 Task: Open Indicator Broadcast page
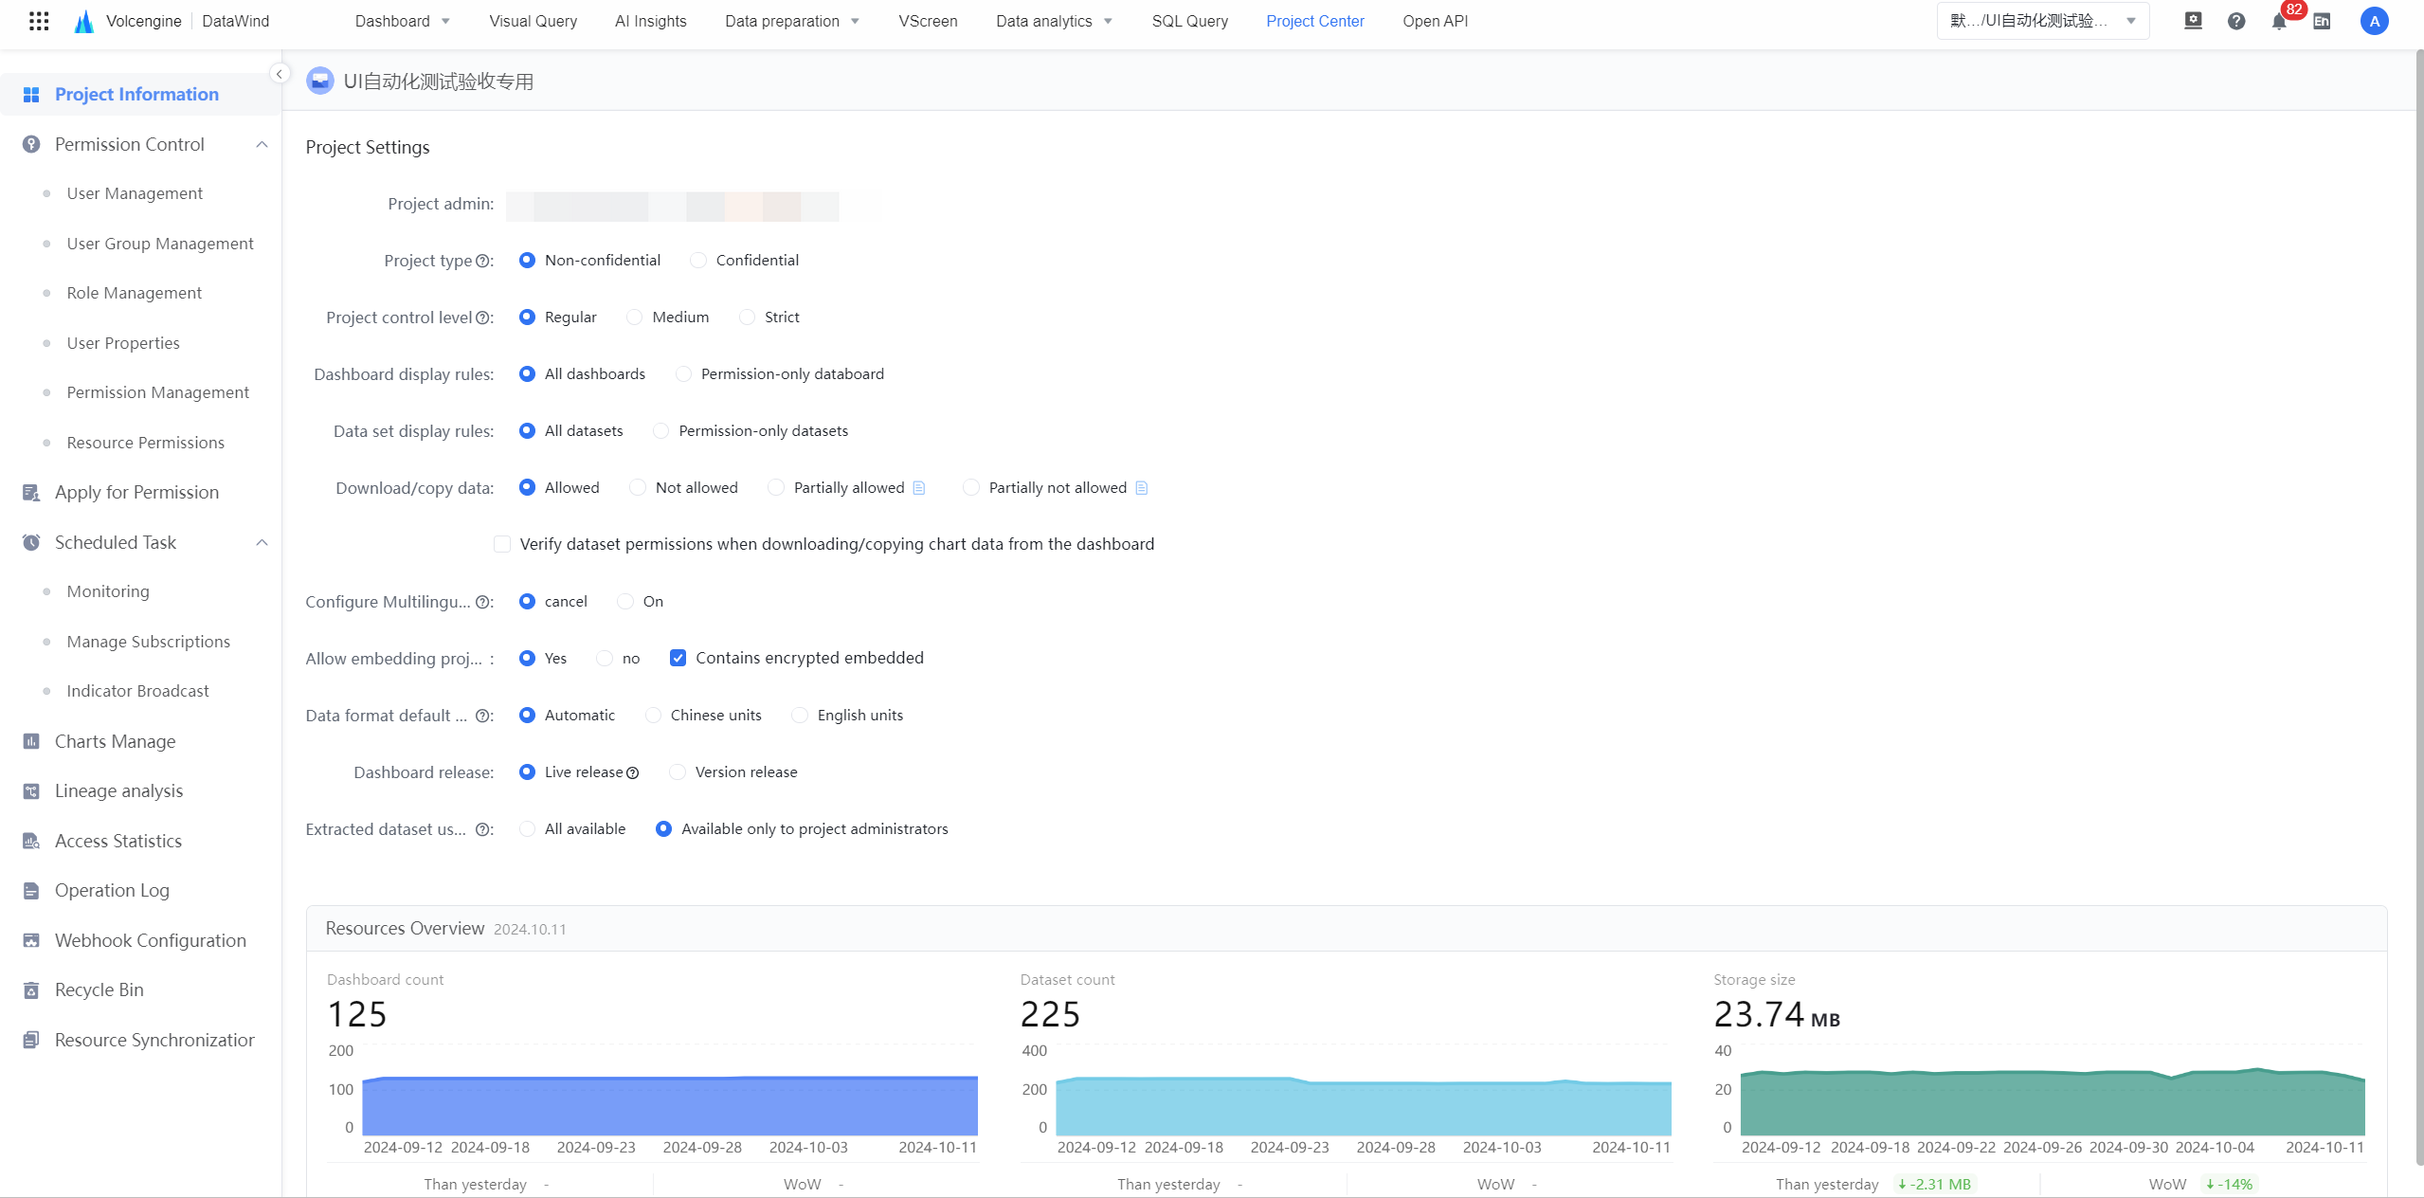(x=137, y=691)
